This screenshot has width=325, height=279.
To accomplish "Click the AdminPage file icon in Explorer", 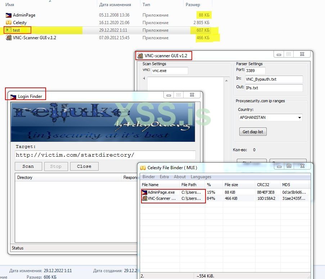I will (9, 15).
